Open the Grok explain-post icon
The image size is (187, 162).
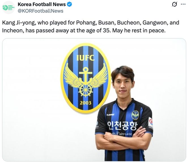click(175, 5)
